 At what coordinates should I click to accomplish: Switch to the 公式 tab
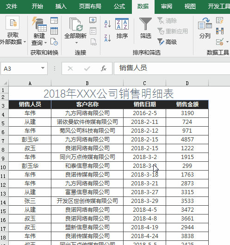coord(119,6)
